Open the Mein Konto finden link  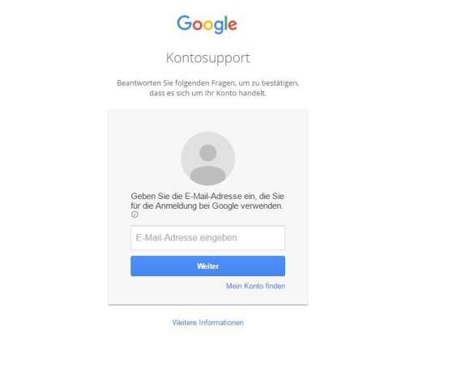click(255, 286)
